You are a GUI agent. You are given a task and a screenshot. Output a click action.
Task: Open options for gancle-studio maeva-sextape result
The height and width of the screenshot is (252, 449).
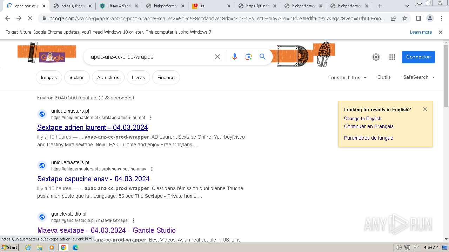click(x=133, y=220)
